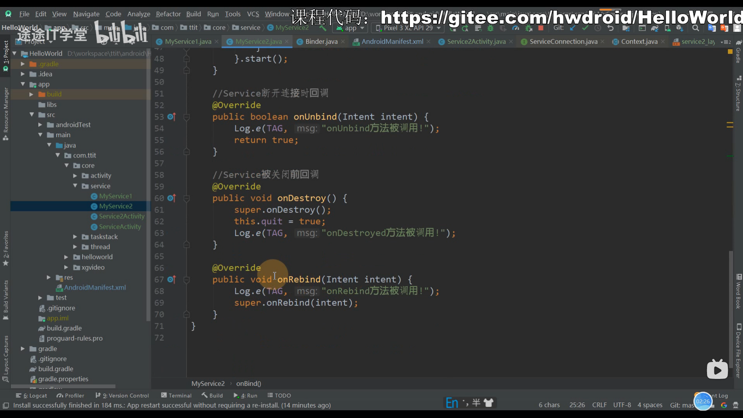Open the Analyze menu
The image size is (743, 418).
pyautogui.click(x=139, y=14)
